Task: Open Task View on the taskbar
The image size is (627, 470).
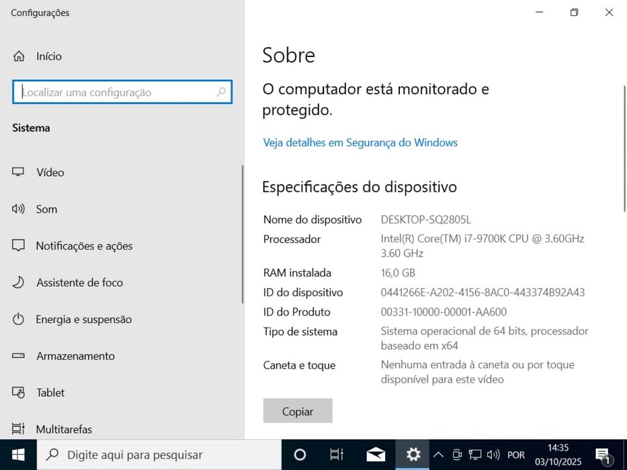Action: [336, 455]
